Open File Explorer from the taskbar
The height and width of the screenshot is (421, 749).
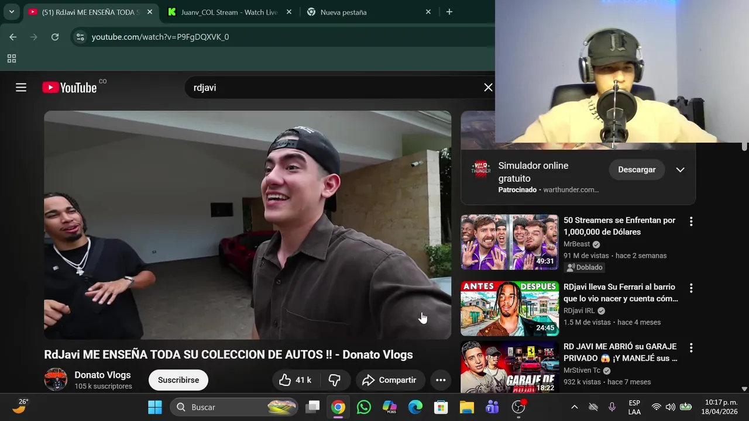tap(466, 407)
